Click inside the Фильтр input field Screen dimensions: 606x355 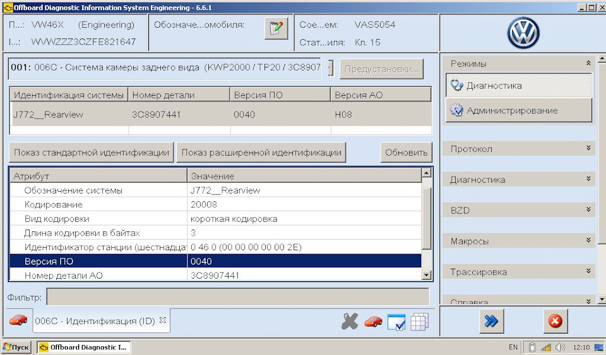[x=238, y=297]
